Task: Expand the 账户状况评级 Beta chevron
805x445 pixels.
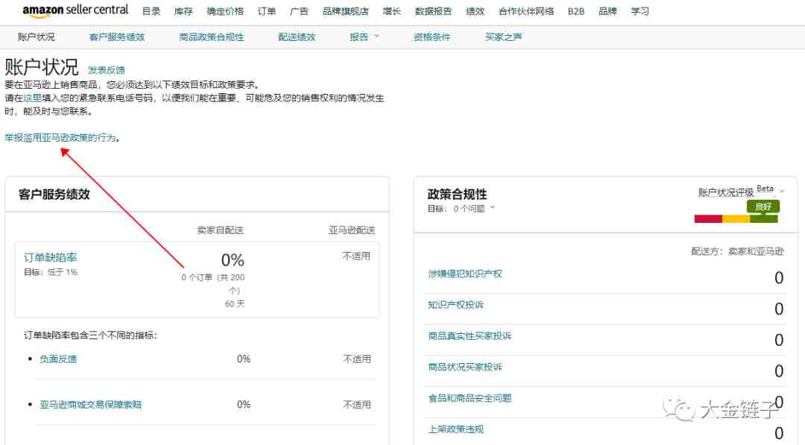Action: (x=782, y=192)
